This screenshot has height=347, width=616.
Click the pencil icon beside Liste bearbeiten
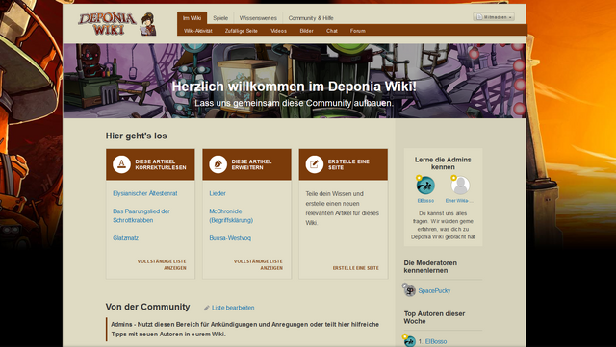point(207,309)
